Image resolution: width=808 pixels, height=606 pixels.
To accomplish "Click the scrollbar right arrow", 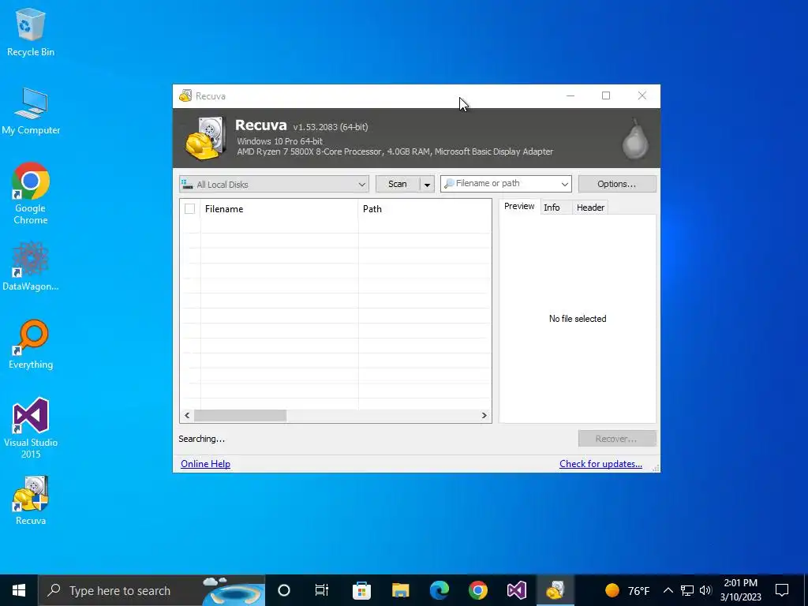I will (484, 415).
